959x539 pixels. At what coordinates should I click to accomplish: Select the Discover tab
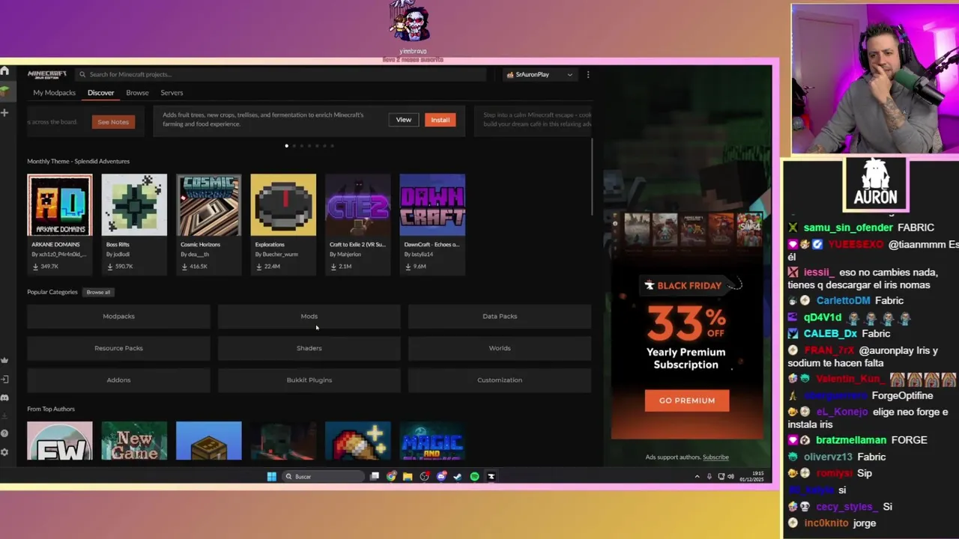coord(100,93)
